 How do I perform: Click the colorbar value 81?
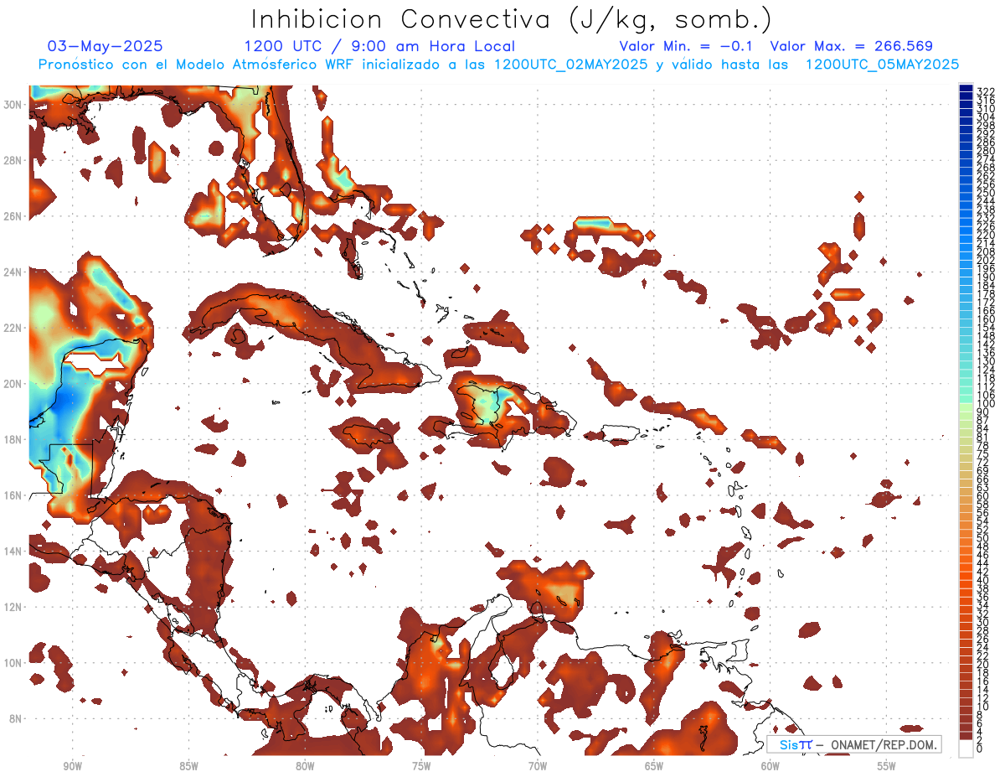click(x=983, y=438)
